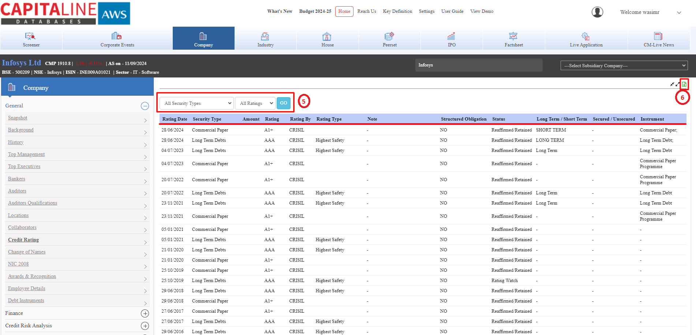Click the user profile avatar icon
Screen dimensions: 696x335
coord(597,12)
